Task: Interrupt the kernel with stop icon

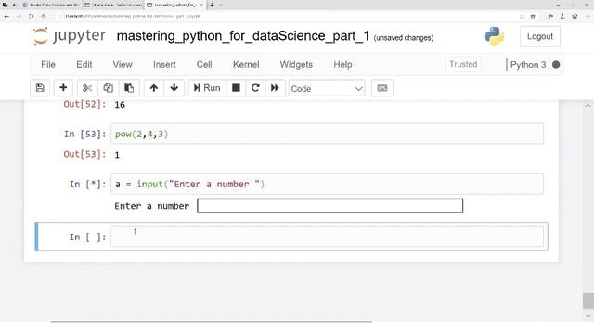Action: [x=236, y=88]
